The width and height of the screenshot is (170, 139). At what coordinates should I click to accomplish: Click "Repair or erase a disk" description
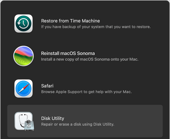(x=77, y=125)
